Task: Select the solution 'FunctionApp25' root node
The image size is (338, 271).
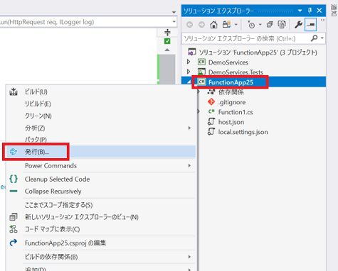Action: [258, 52]
